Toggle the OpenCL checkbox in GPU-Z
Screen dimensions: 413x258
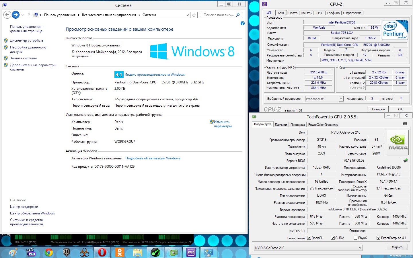point(309,238)
